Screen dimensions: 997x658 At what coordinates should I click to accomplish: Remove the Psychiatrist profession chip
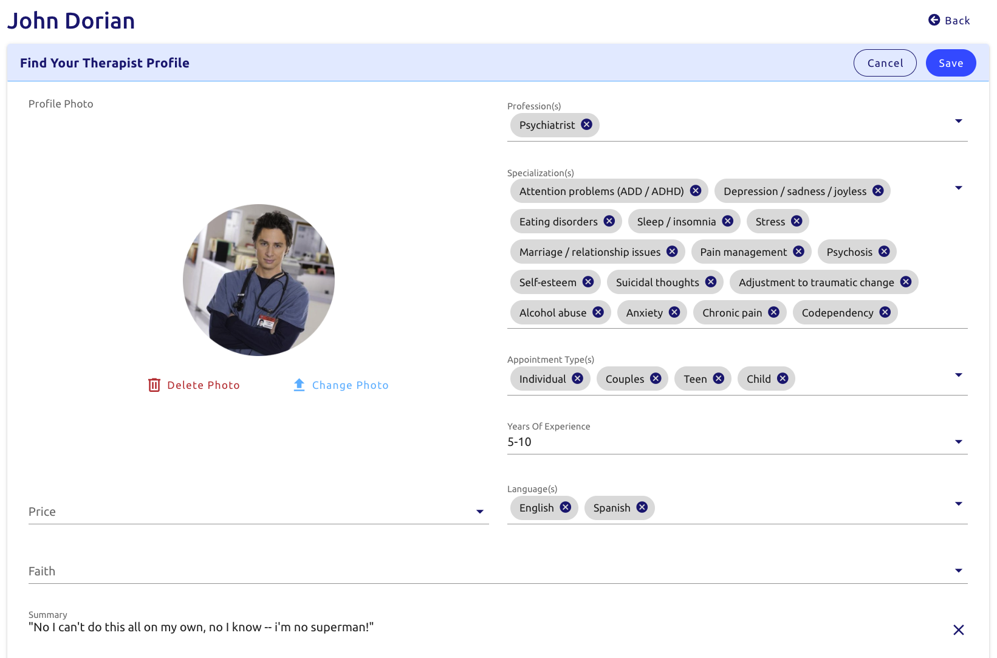click(x=586, y=125)
